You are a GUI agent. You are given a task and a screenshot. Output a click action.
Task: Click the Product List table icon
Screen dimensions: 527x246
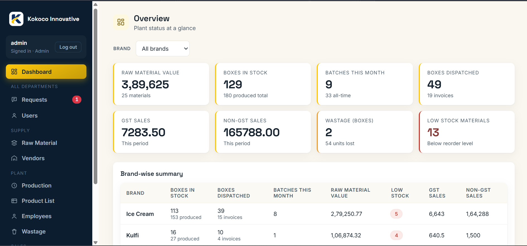(14, 201)
